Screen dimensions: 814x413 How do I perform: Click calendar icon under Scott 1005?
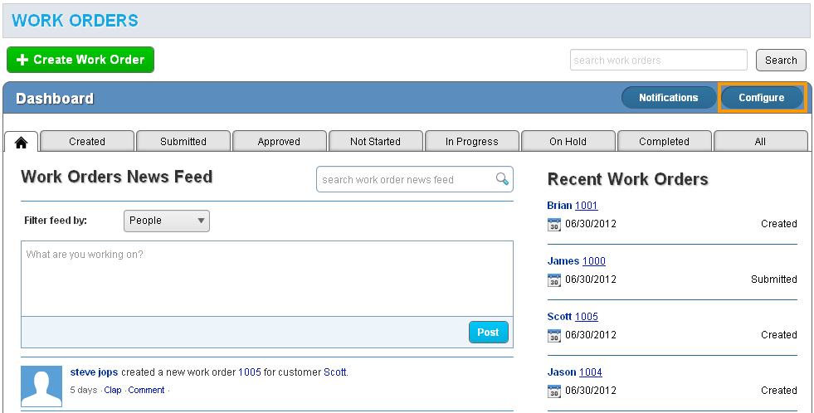(x=554, y=335)
